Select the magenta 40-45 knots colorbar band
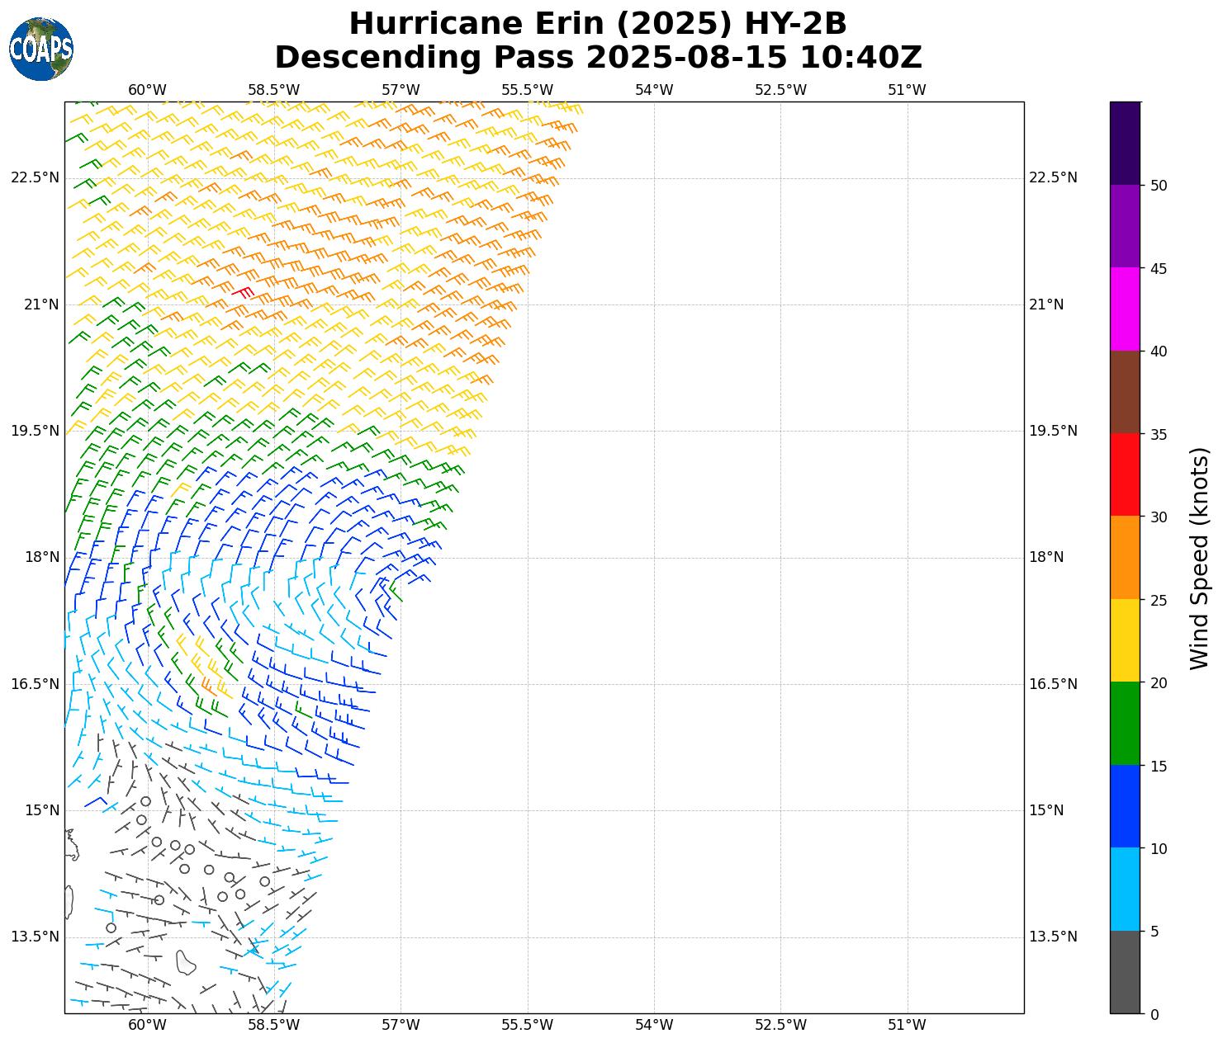 tap(1125, 309)
